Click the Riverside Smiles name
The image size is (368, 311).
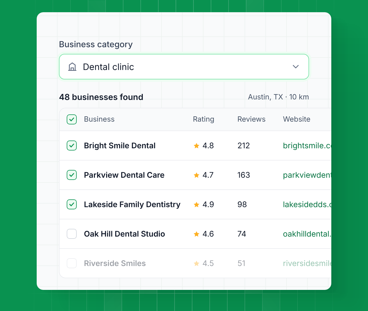115,263
